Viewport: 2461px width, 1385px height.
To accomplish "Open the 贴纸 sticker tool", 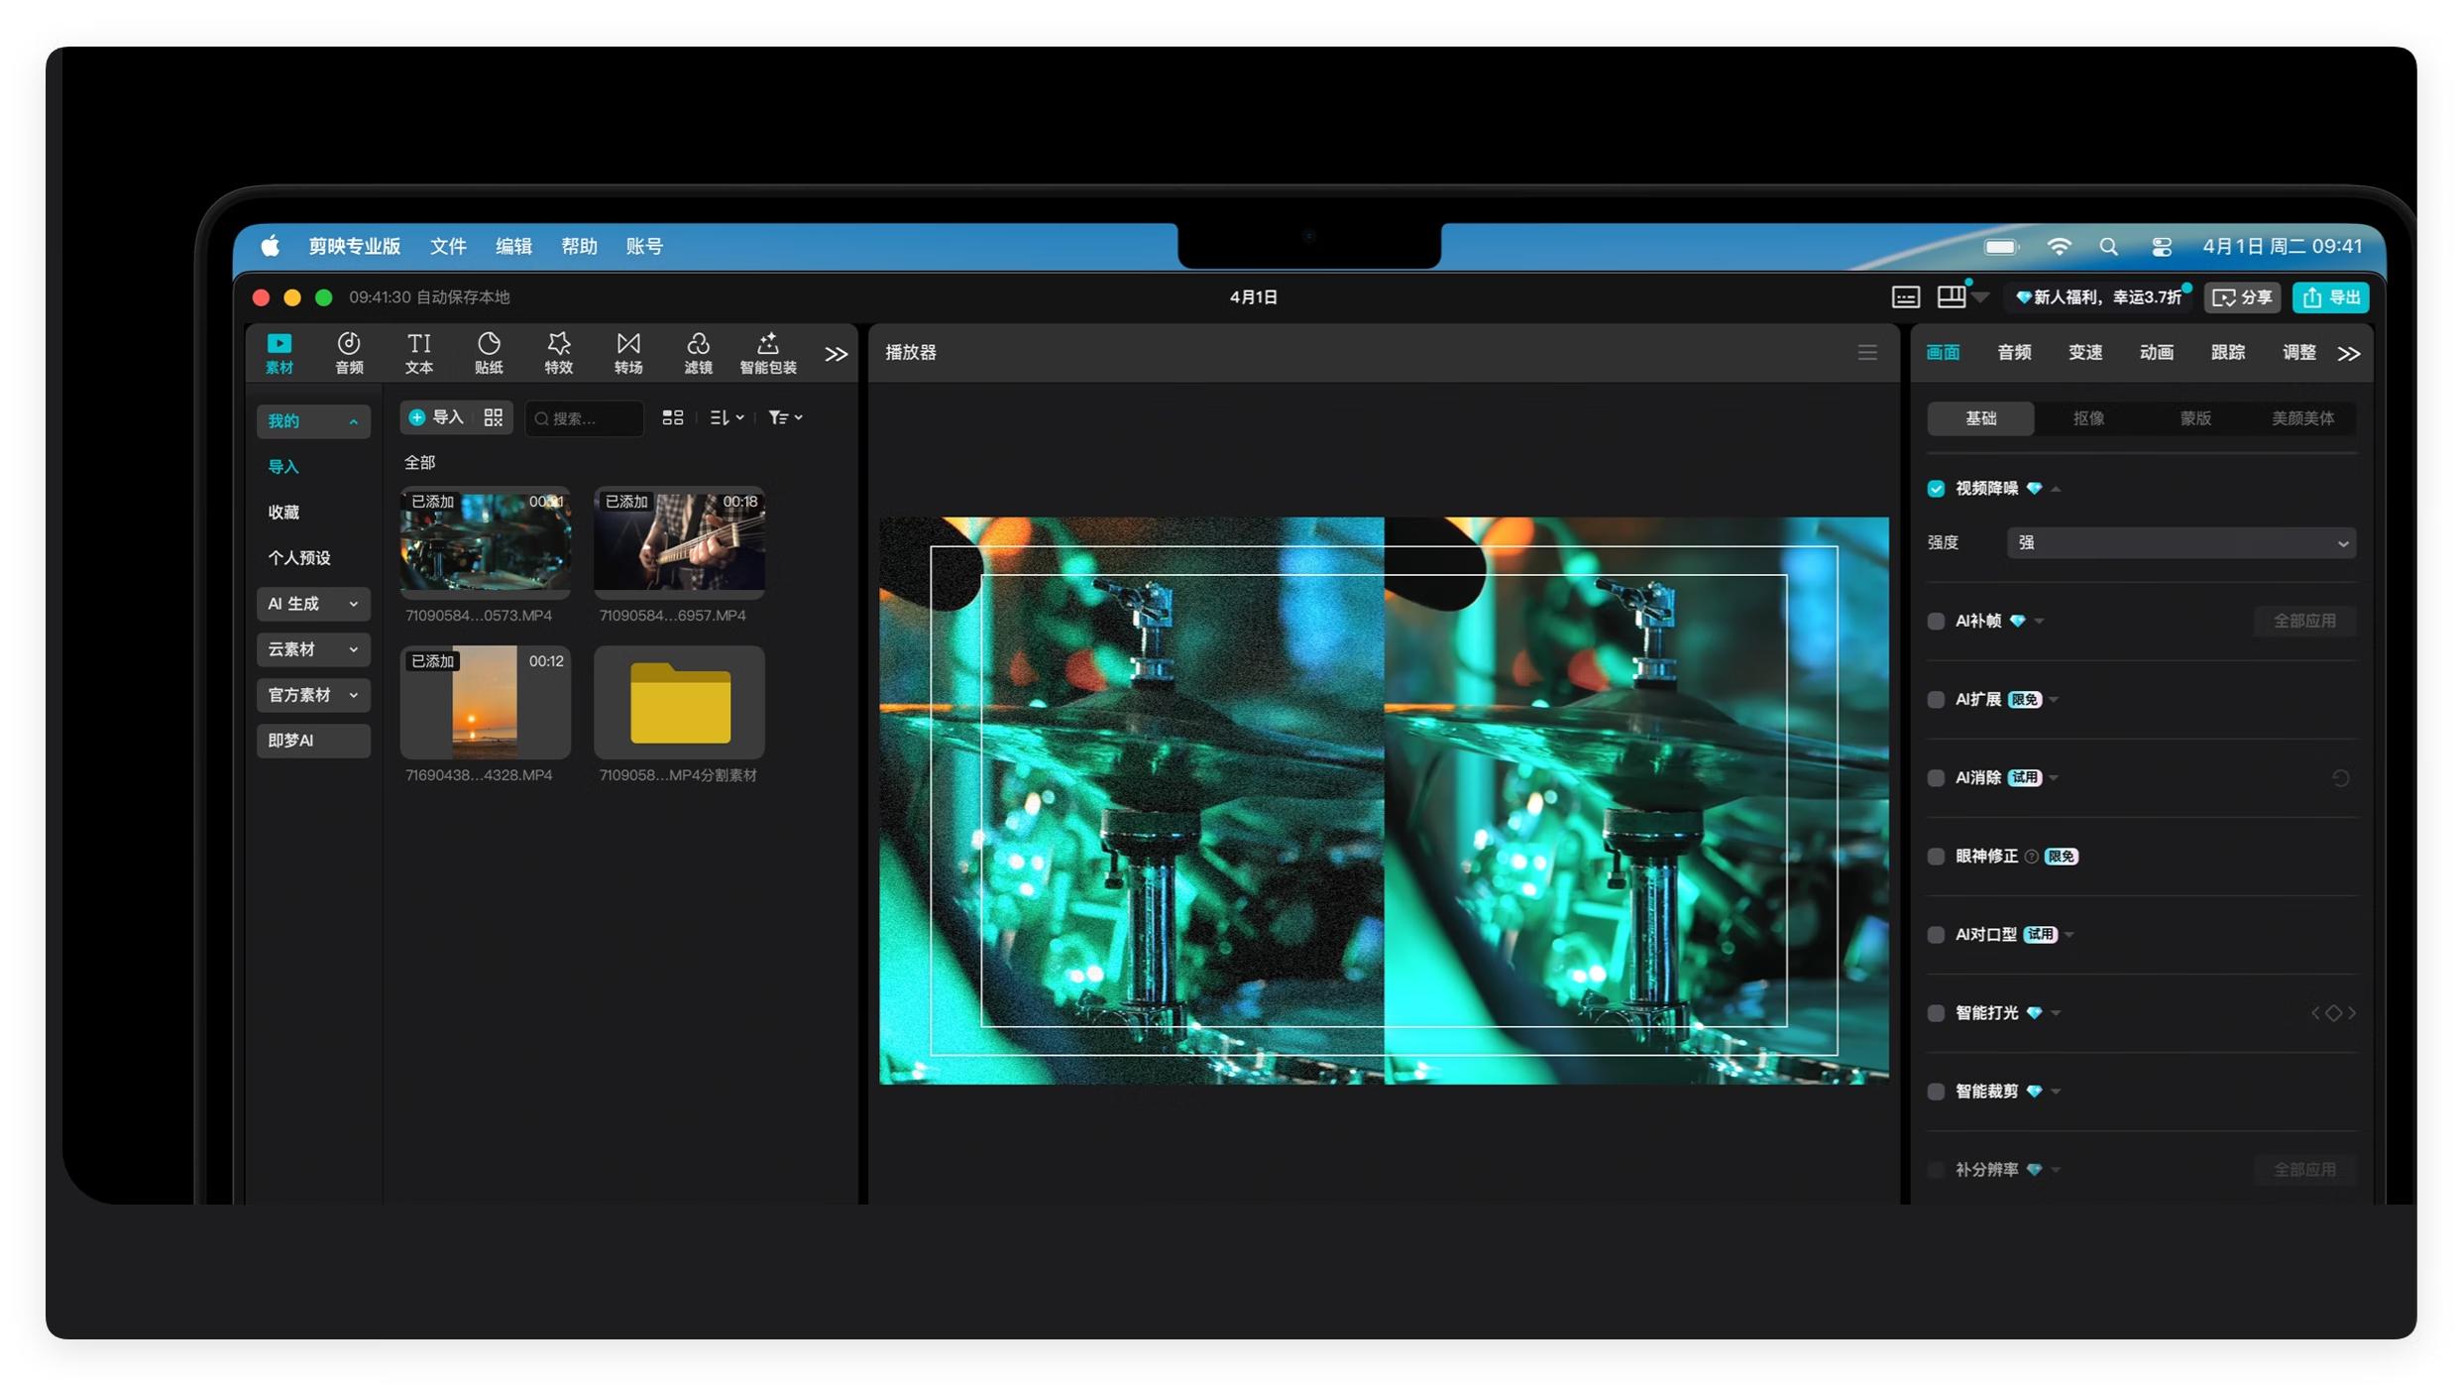I will coord(489,353).
